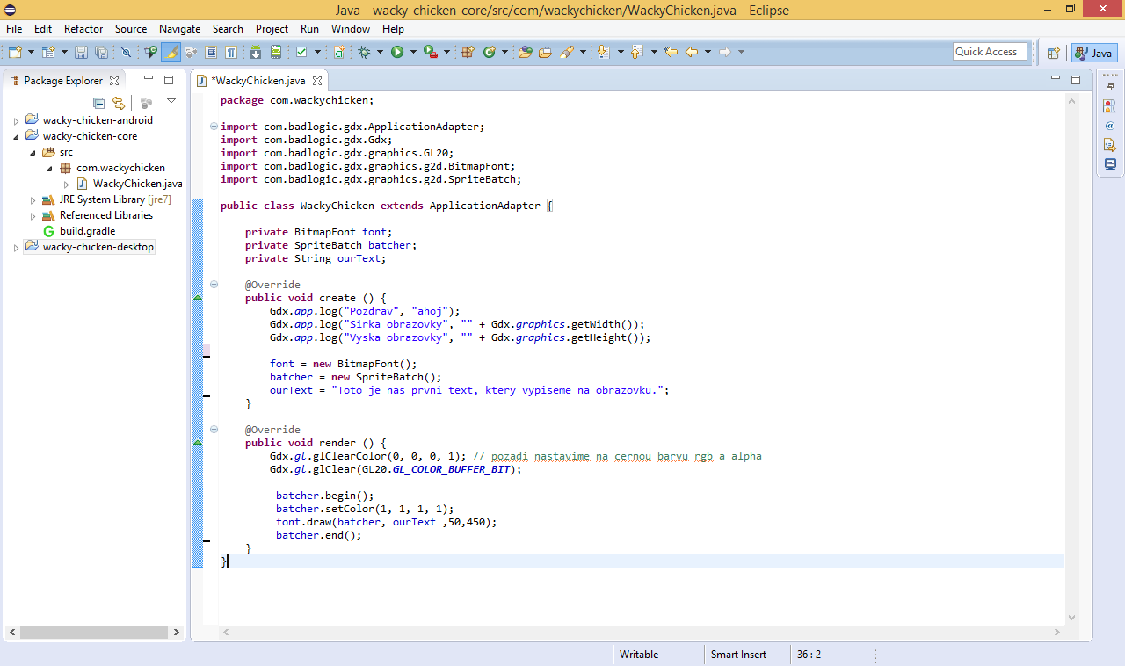Viewport: 1125px width, 666px height.
Task: Select the WackyChicken.java editor tab
Action: pyautogui.click(x=260, y=80)
